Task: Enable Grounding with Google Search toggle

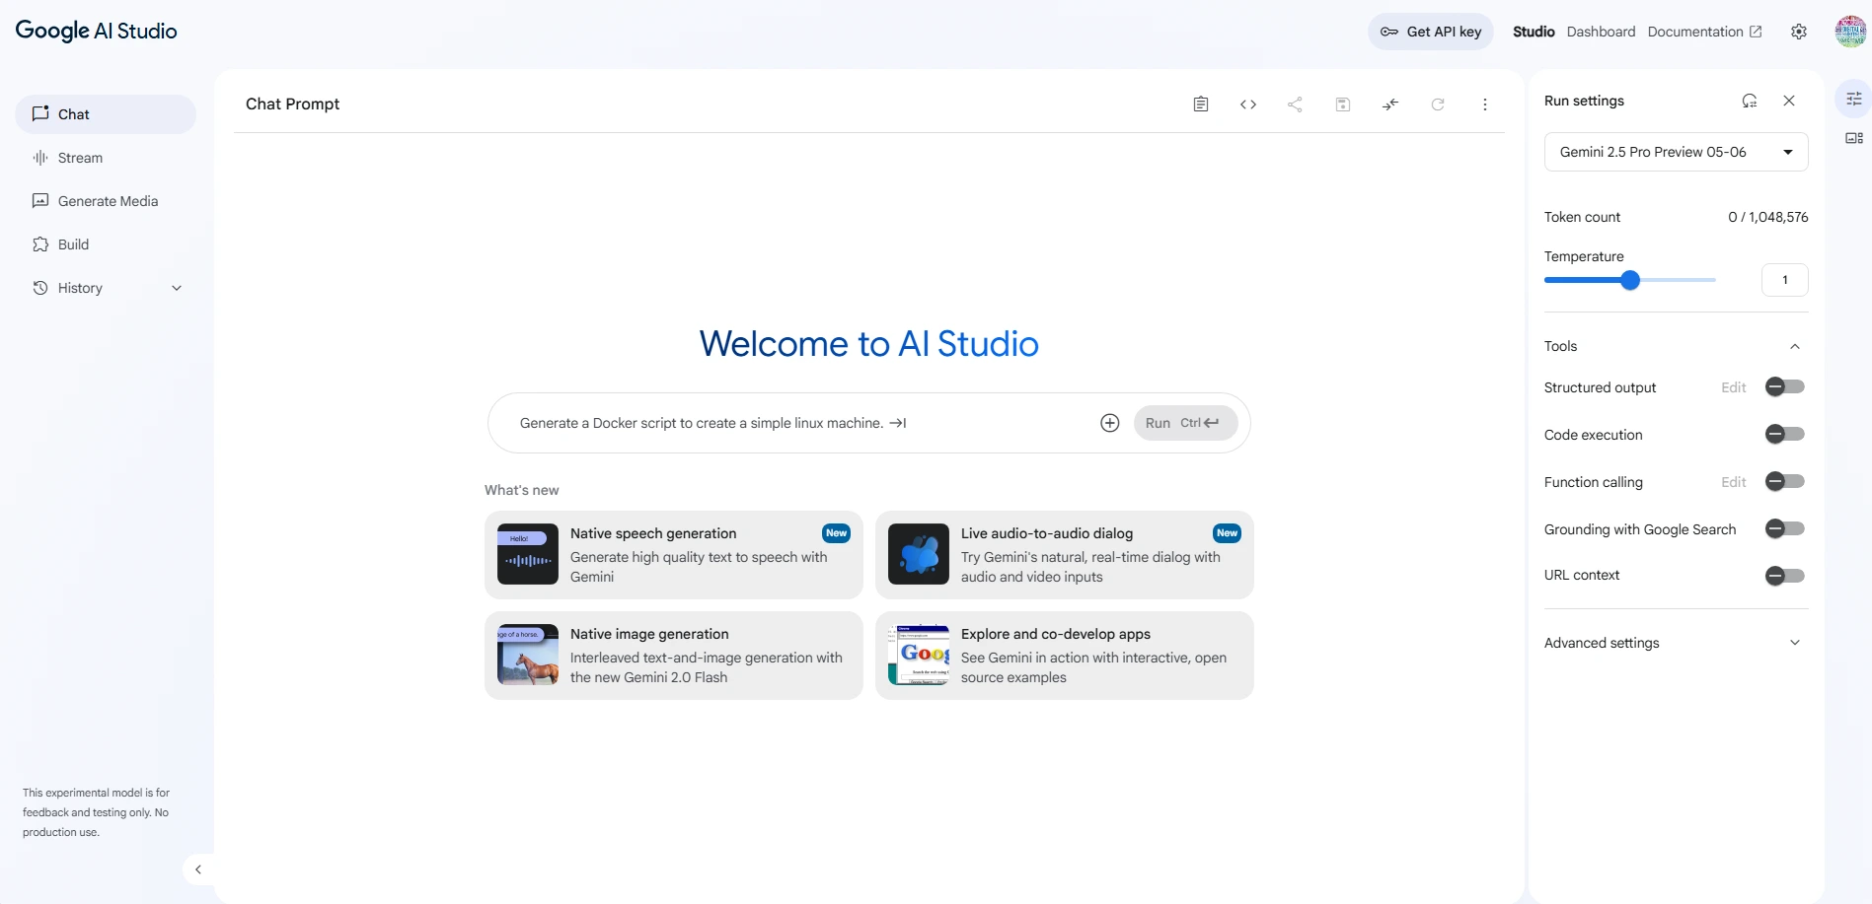Action: click(x=1784, y=529)
